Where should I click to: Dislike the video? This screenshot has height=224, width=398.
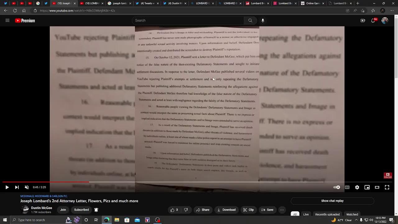186,210
